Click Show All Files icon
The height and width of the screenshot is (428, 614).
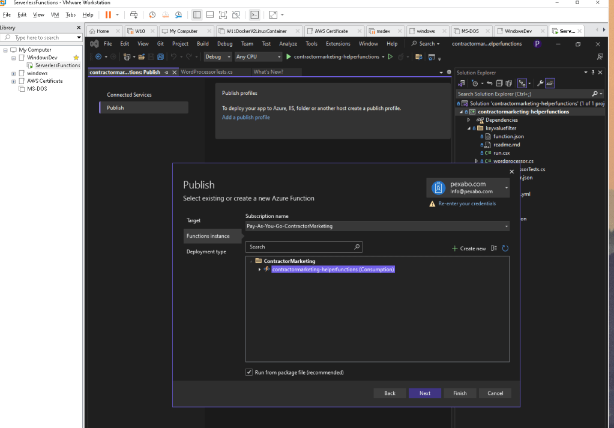click(x=508, y=83)
